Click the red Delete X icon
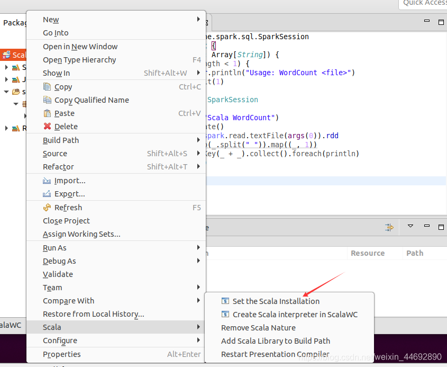 coord(47,126)
